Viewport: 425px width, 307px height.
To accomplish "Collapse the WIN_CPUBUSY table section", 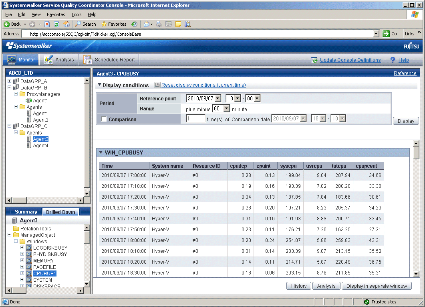I will tap(101, 152).
